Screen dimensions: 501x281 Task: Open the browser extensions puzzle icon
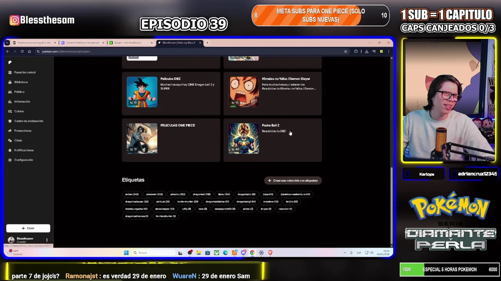coord(356,52)
